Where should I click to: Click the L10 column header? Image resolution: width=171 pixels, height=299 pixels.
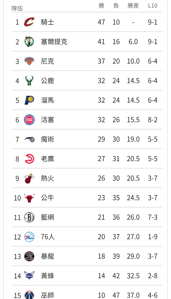tap(153, 6)
